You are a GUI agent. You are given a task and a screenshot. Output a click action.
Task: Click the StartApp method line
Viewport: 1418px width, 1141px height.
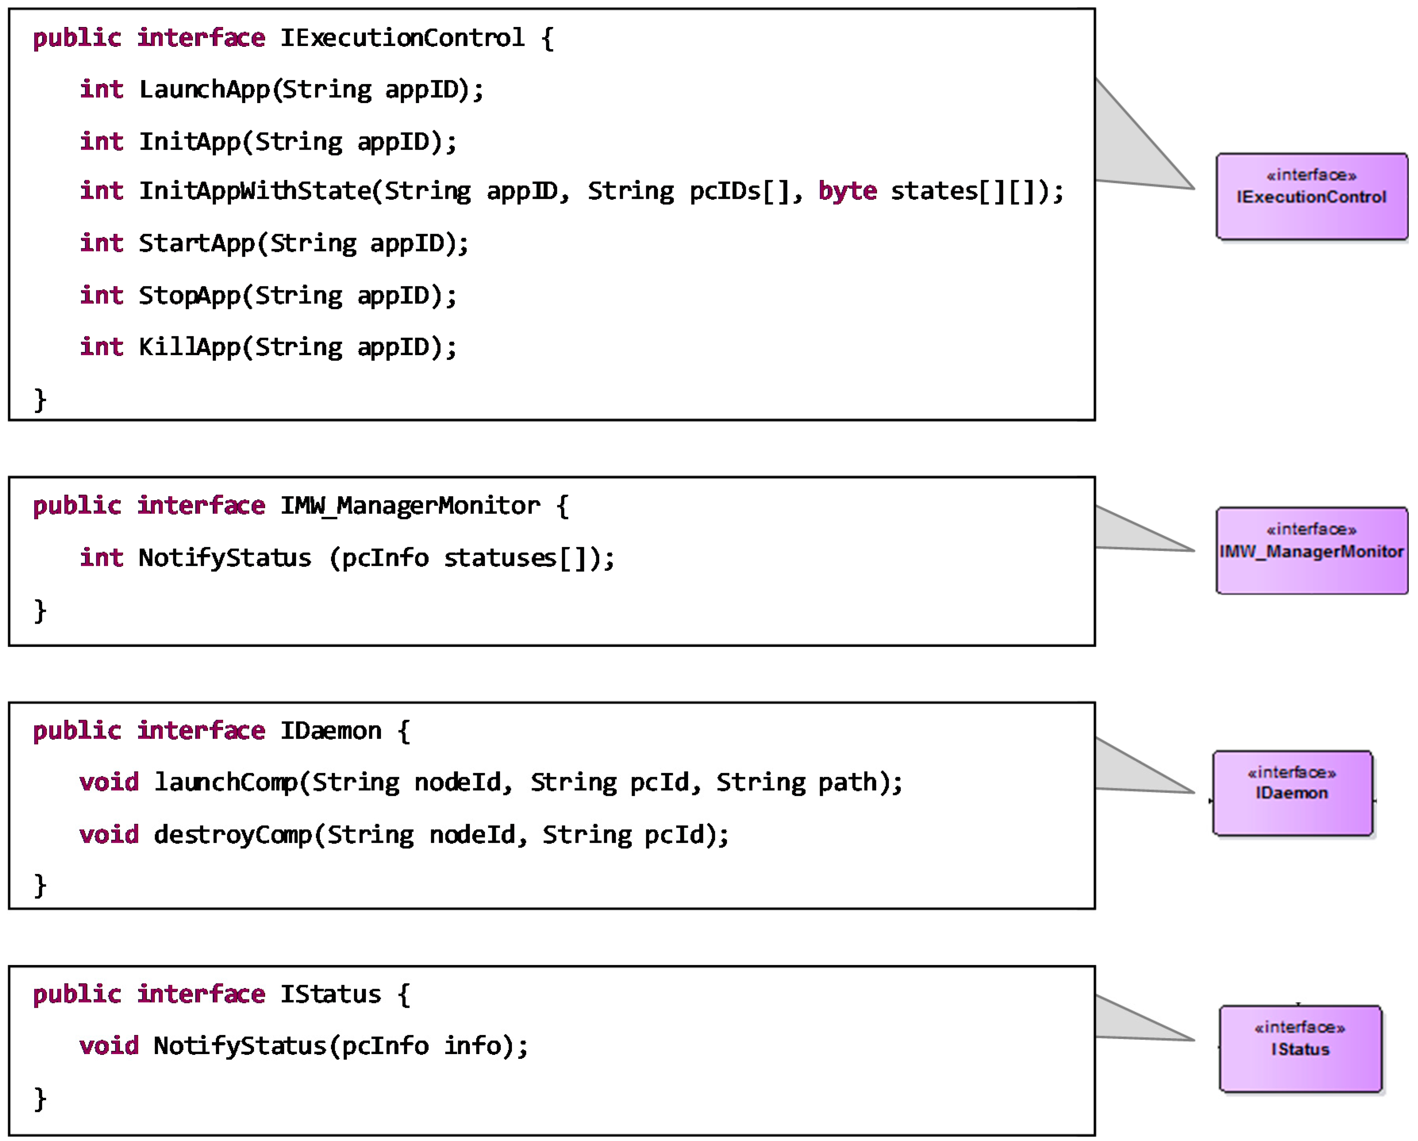tap(274, 243)
